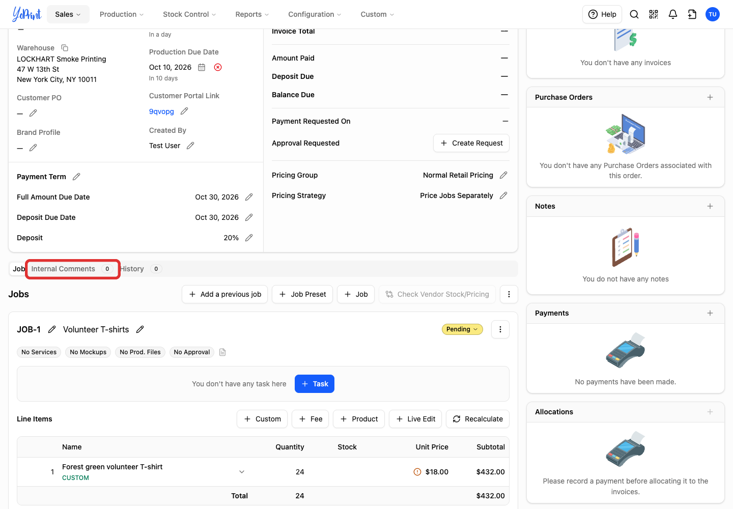Image resolution: width=733 pixels, height=509 pixels.
Task: Rename the JOB-1 Volunteer T-shirts title
Action: pos(140,329)
